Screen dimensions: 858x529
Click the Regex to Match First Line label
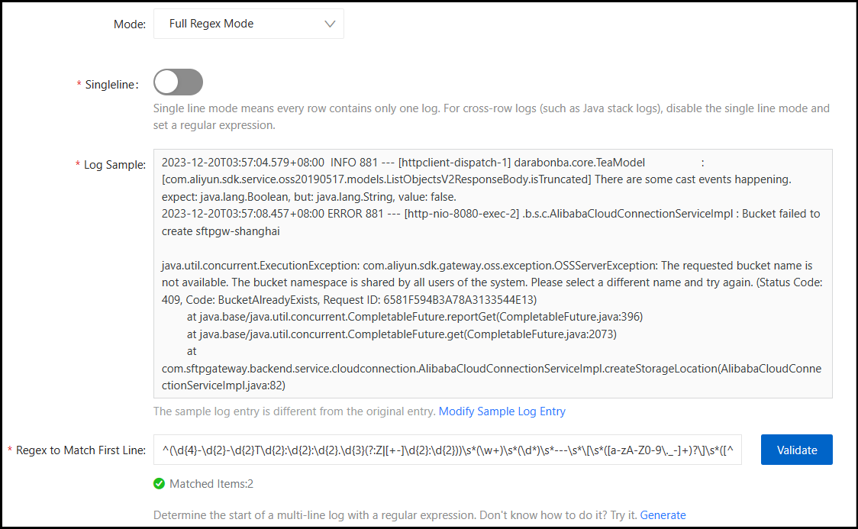(x=81, y=450)
